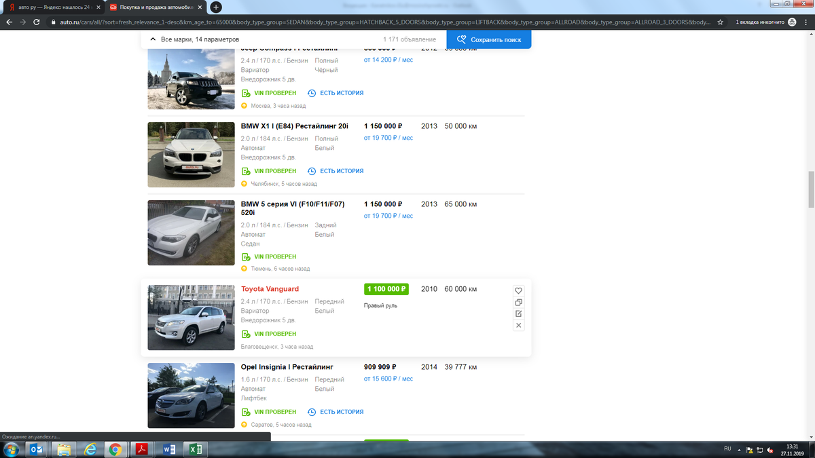Click VIN verified icon on BMW 5 series listing
This screenshot has height=458, width=815.
[246, 257]
